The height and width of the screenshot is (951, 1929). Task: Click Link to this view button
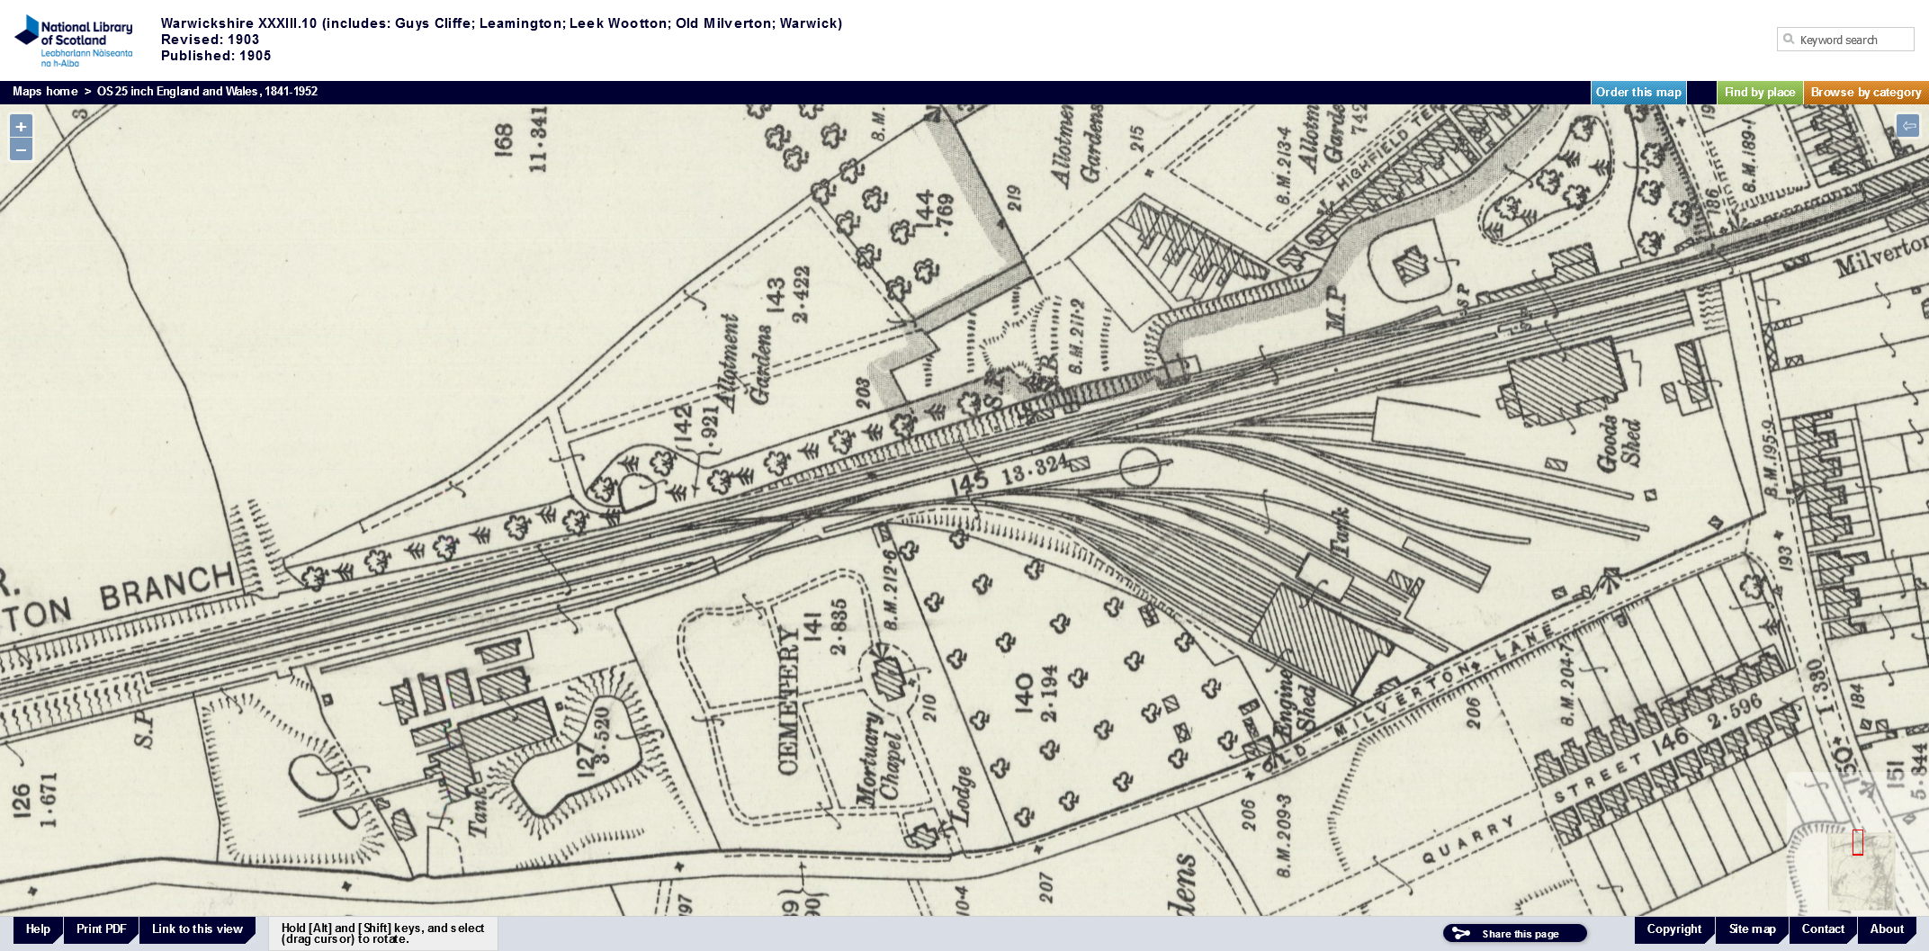197,929
